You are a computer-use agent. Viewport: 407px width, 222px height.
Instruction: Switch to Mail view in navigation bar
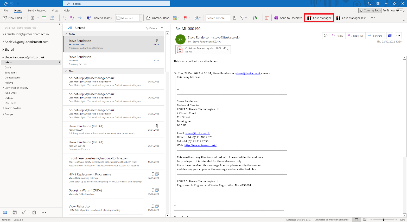5,212
